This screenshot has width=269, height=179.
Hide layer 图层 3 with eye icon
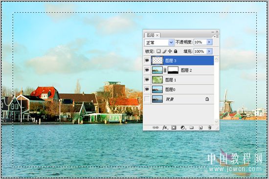pos(147,61)
